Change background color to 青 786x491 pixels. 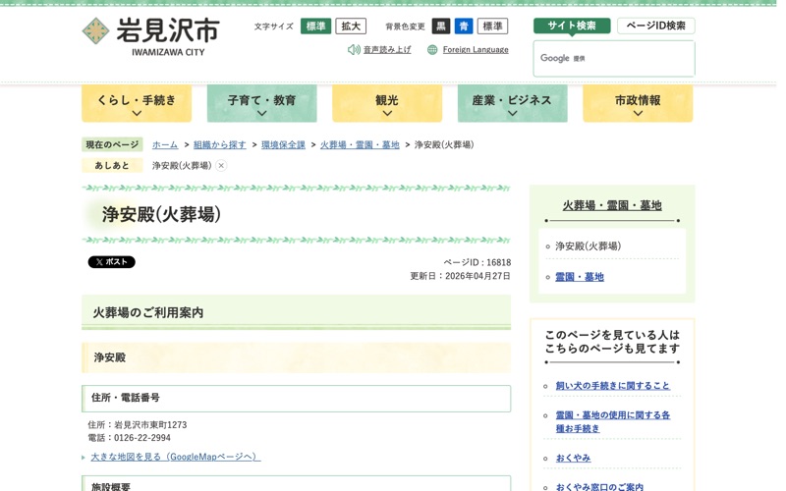(464, 27)
